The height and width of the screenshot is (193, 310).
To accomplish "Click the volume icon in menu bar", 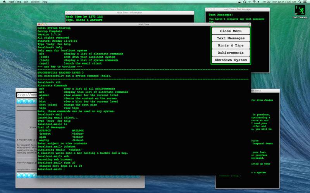I will (258, 2).
